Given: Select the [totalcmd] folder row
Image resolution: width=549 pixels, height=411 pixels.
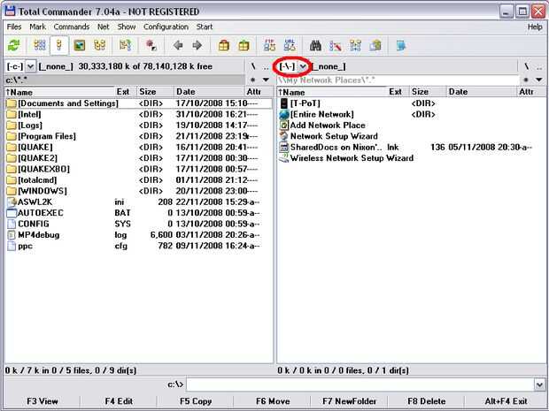Looking at the screenshot, I should click(139, 180).
